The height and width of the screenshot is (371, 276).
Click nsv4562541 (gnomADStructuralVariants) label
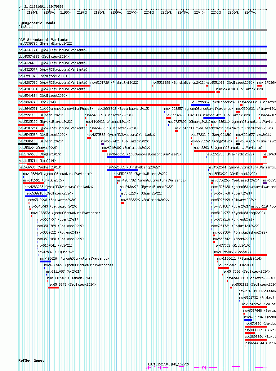pyautogui.click(x=242, y=167)
